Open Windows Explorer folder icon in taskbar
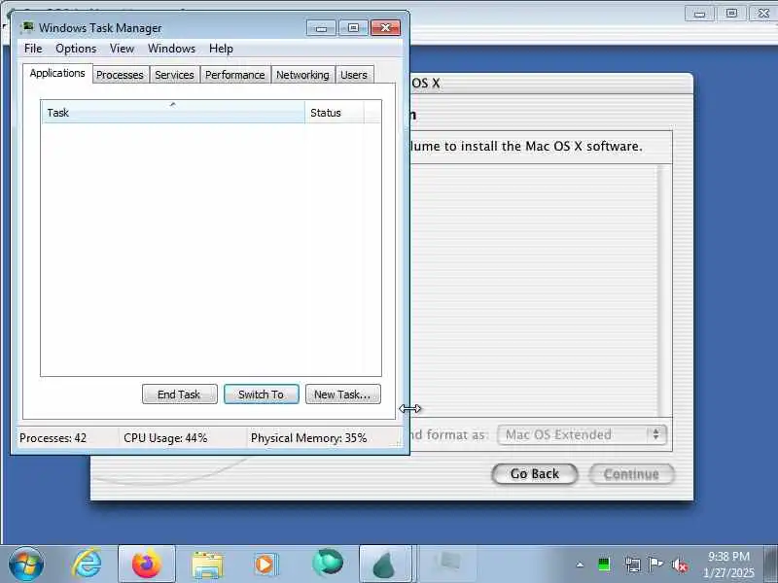This screenshot has width=778, height=583. point(207,566)
